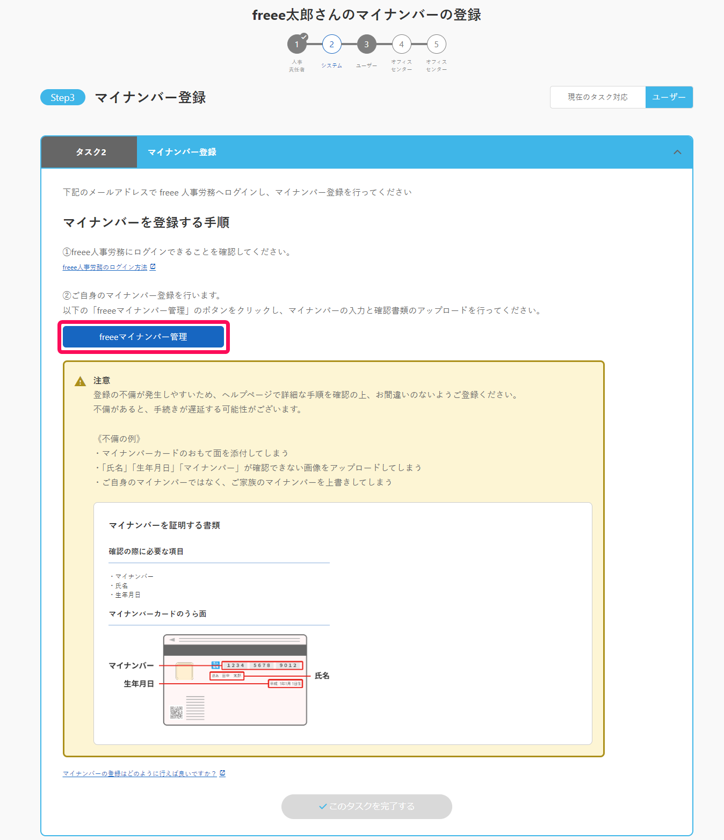724x840 pixels.
Task: Click 確認の際に必要な項目 subheading
Action: pos(146,552)
